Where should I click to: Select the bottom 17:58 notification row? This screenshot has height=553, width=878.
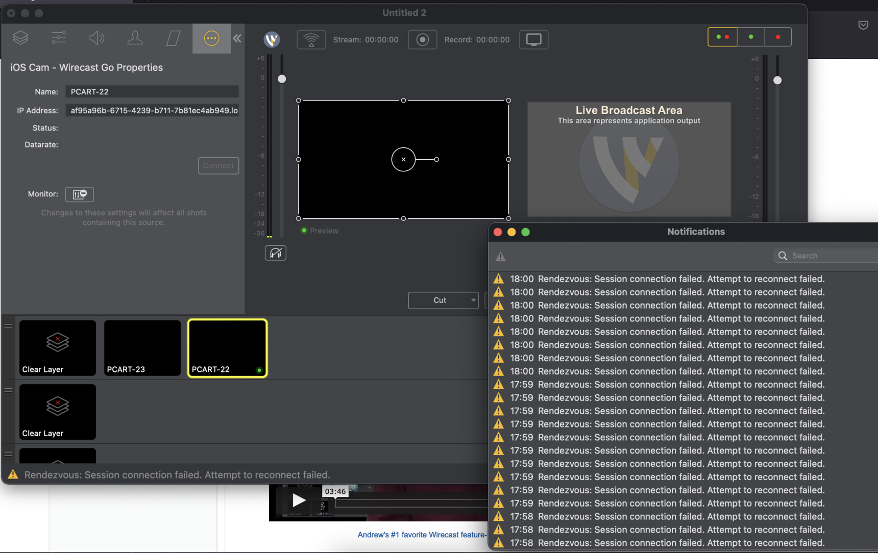click(x=683, y=543)
